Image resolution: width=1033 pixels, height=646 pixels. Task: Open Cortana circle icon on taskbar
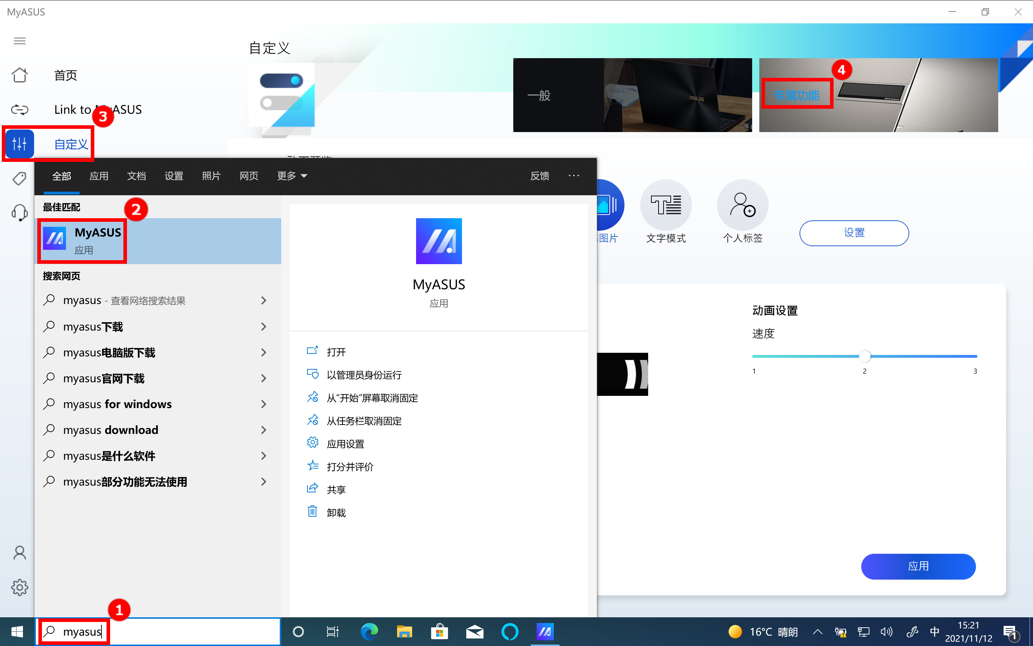click(x=298, y=632)
